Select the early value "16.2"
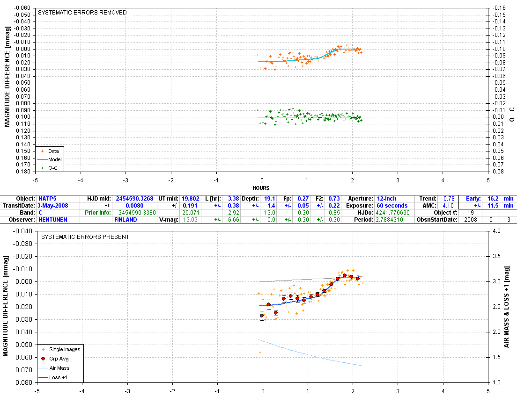This screenshot has height=396, width=517. 493,199
